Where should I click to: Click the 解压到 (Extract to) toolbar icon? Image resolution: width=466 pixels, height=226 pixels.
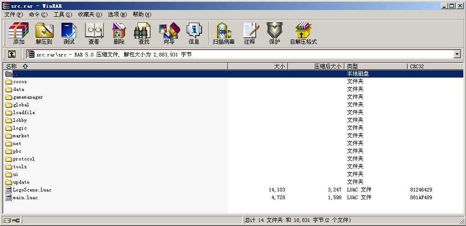(44, 33)
